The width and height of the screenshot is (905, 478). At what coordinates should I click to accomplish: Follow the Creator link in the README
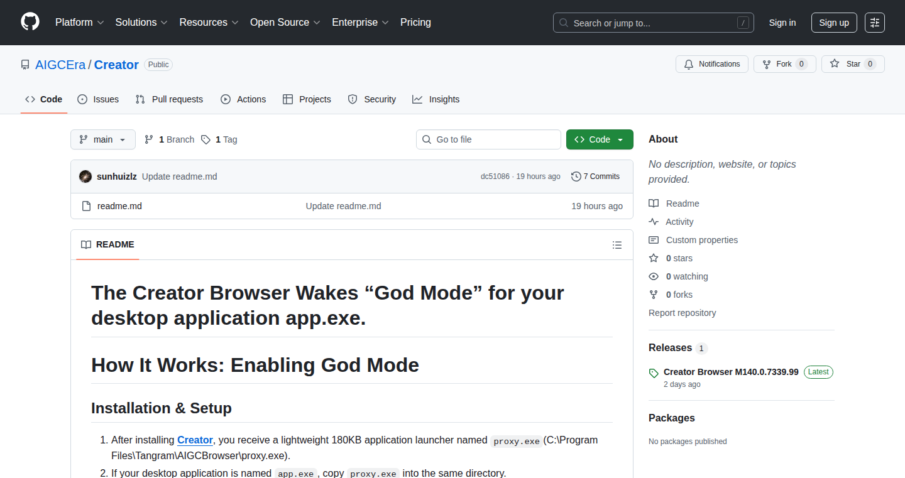click(195, 440)
